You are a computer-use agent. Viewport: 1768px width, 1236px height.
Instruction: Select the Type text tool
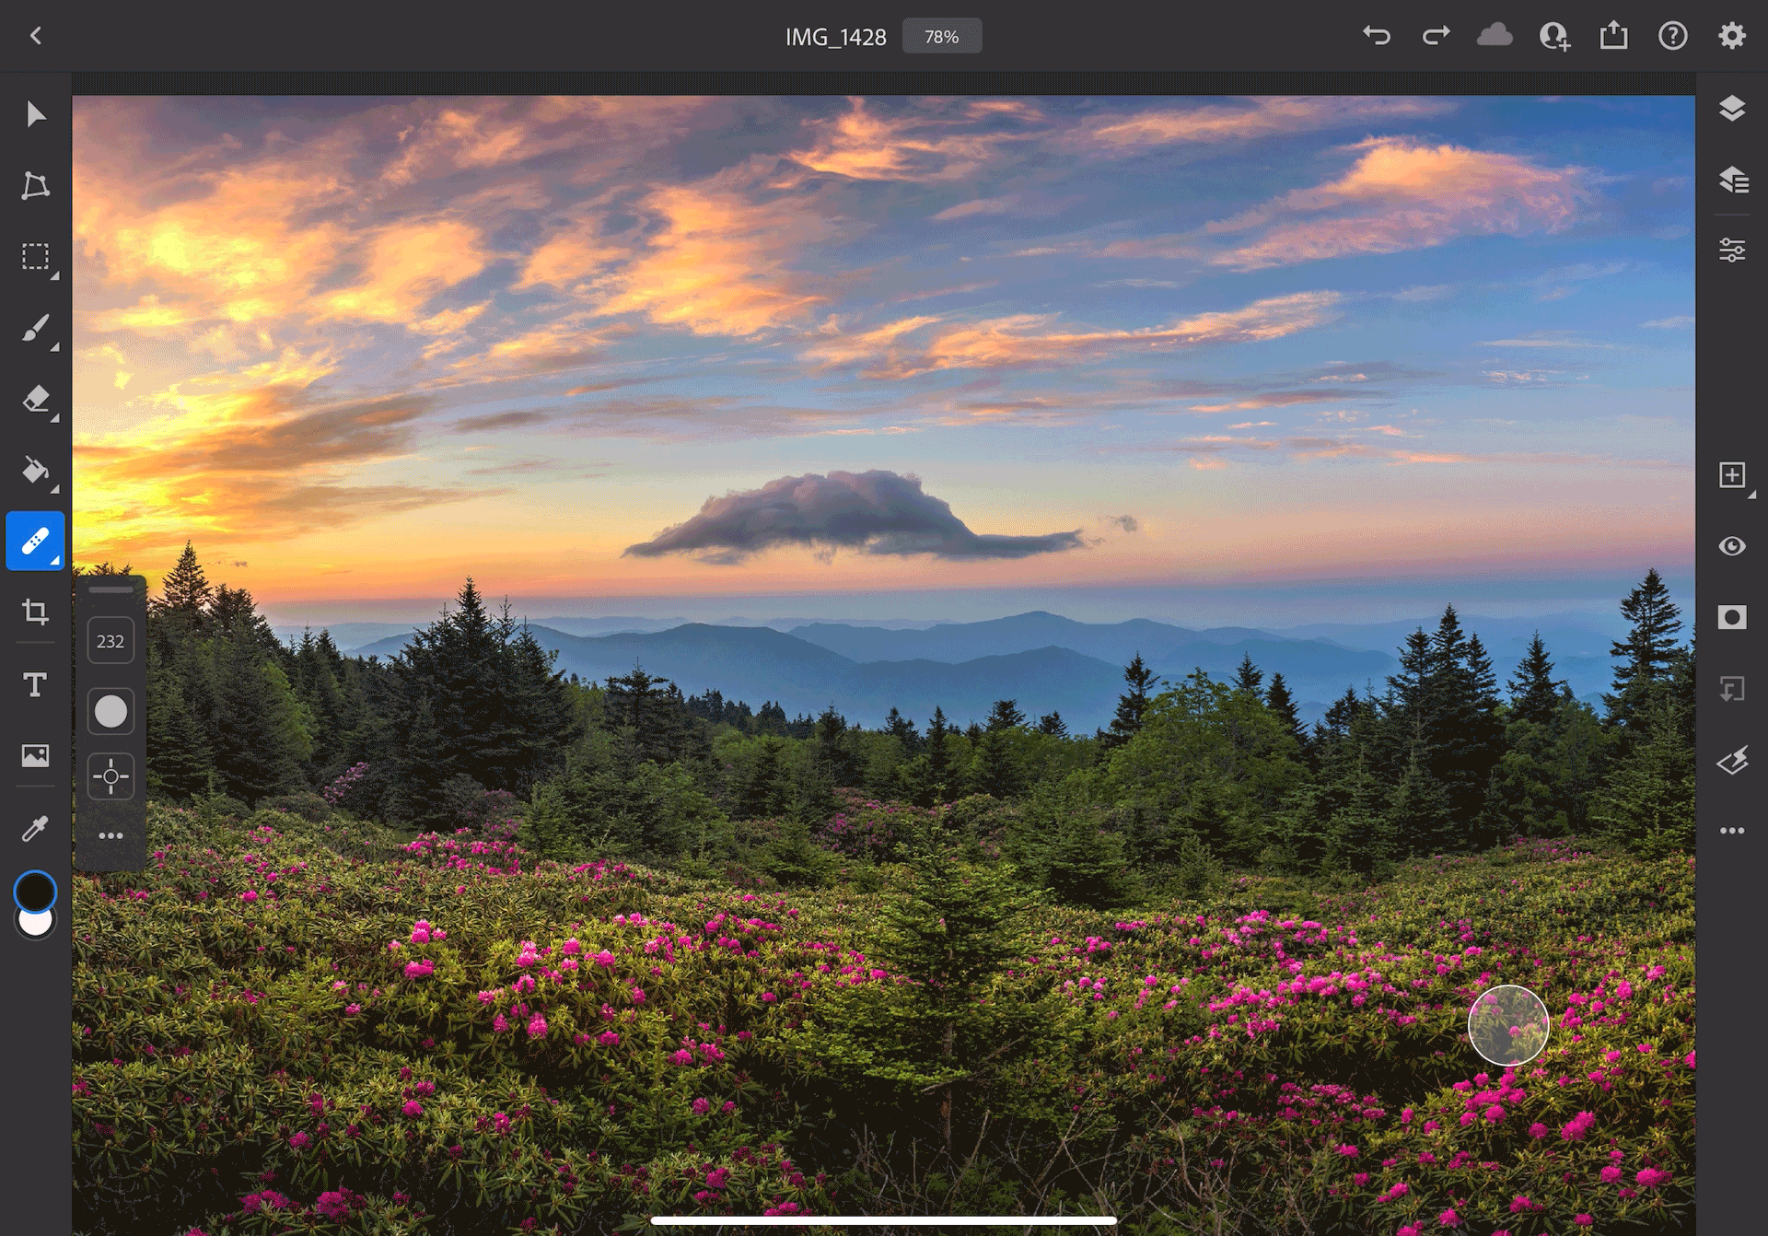35,684
